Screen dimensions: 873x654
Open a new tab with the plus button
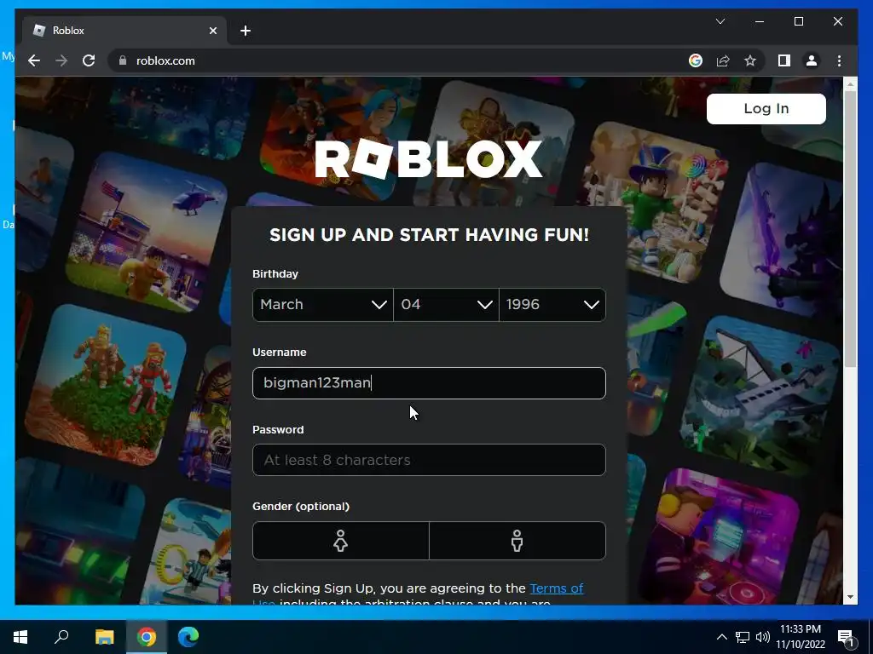click(x=246, y=31)
